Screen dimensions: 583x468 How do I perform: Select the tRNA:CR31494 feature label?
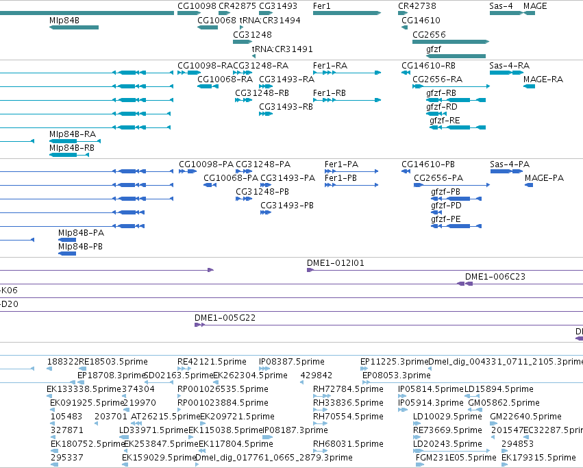[x=270, y=21]
